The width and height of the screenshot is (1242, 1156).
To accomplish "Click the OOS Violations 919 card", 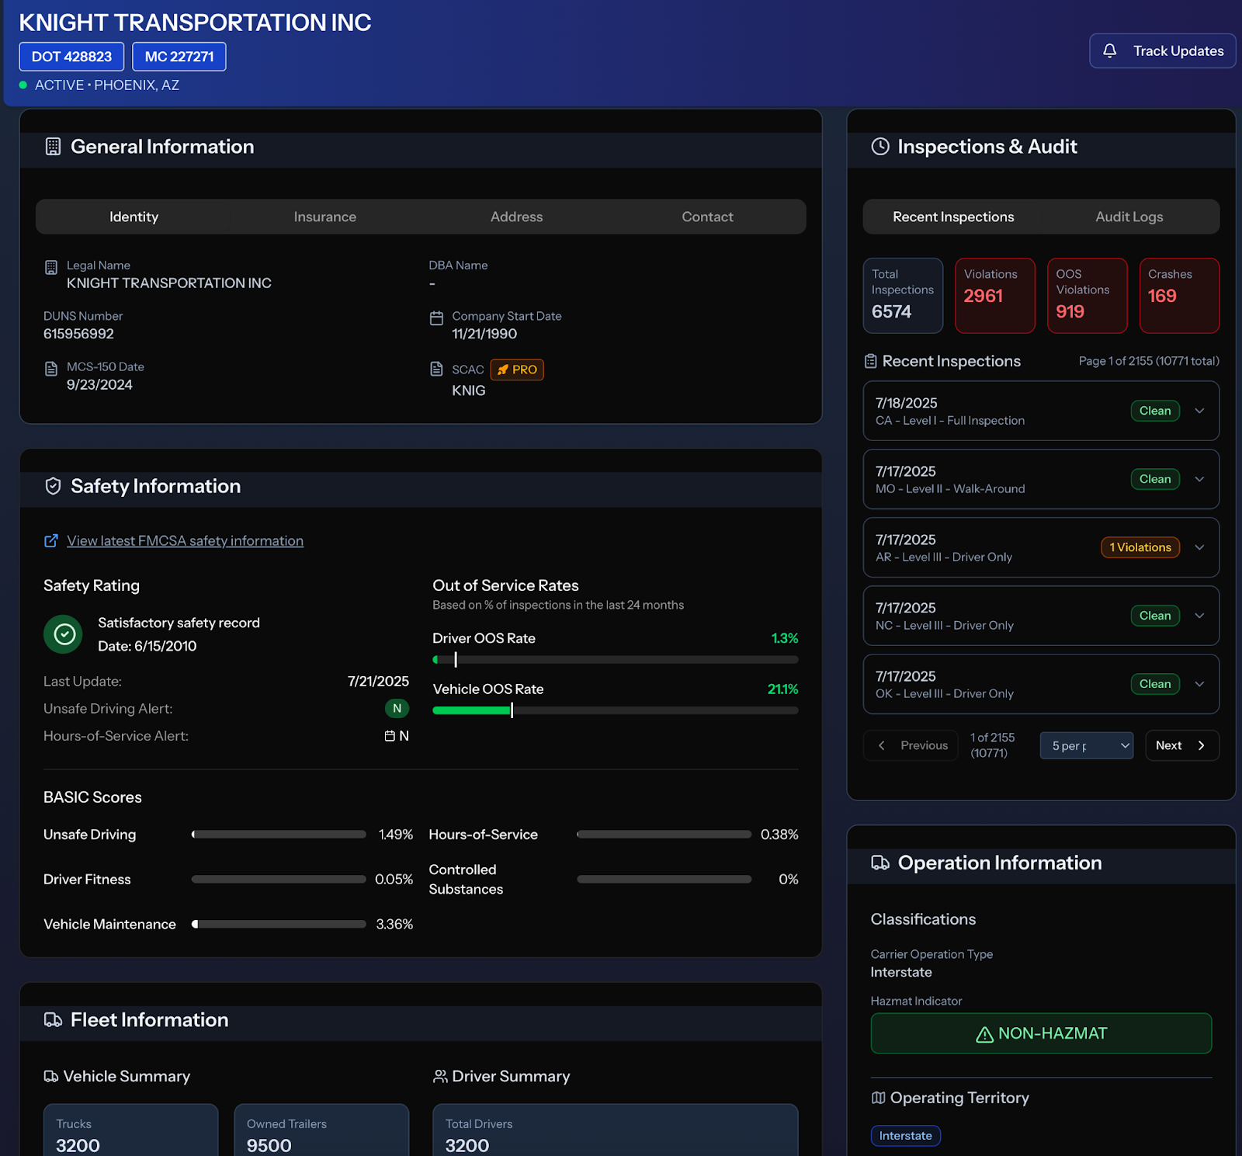I will [1087, 296].
